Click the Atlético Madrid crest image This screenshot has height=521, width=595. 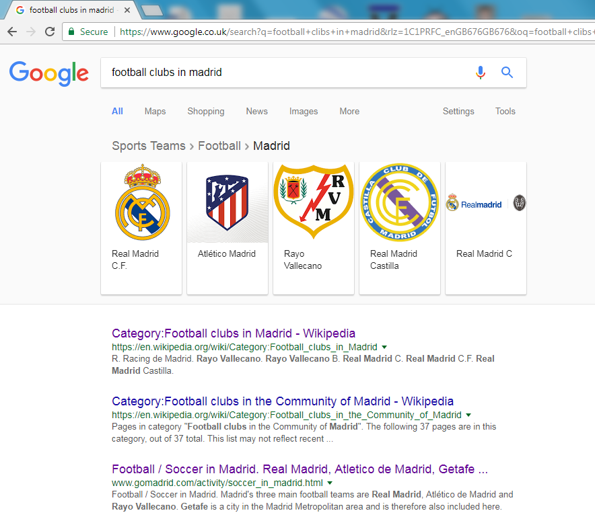[228, 202]
